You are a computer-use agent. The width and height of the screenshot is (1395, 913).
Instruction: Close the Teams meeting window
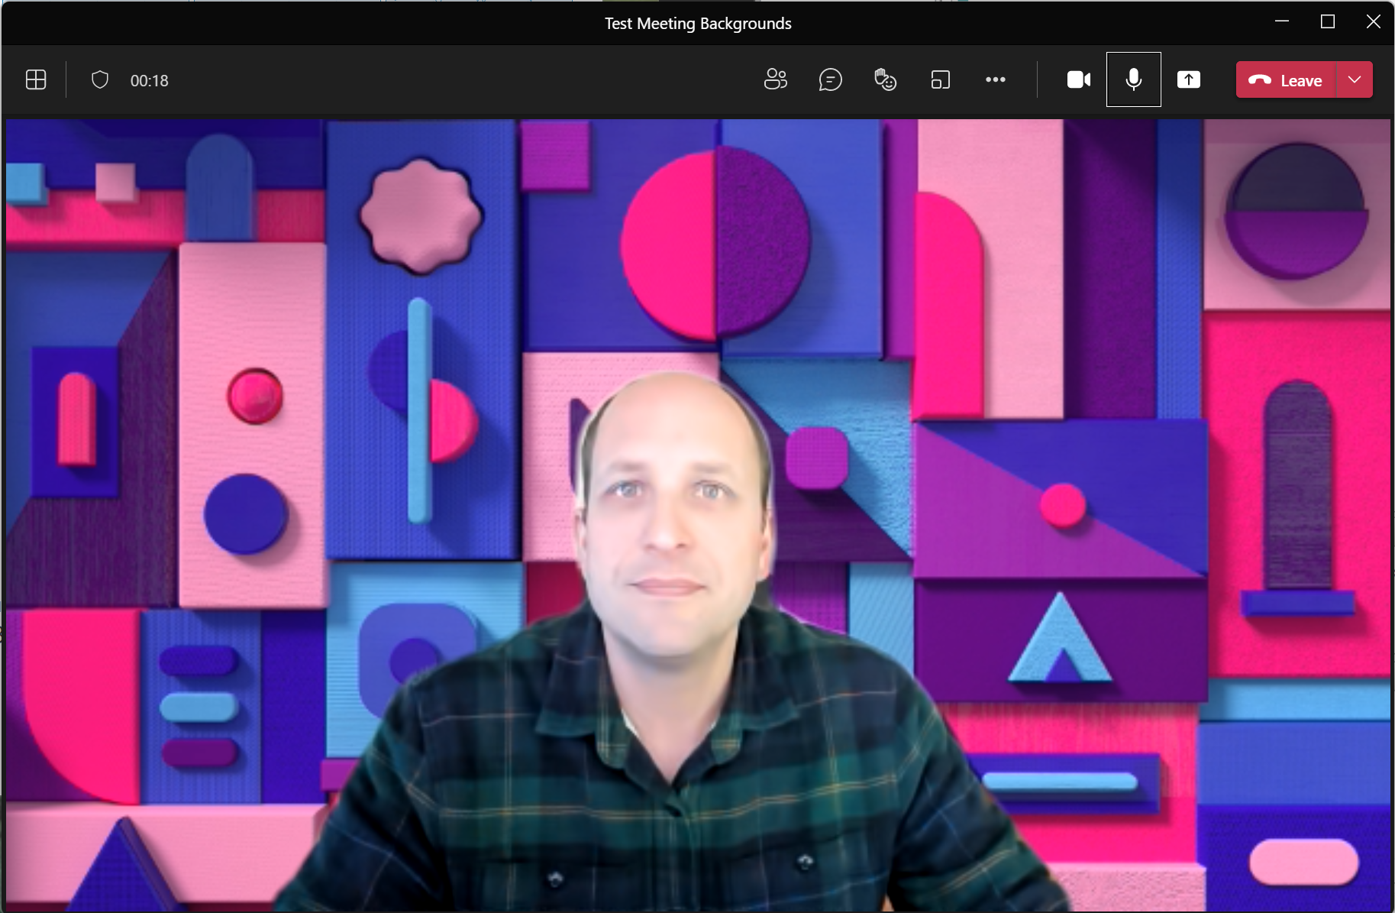pos(1373,21)
